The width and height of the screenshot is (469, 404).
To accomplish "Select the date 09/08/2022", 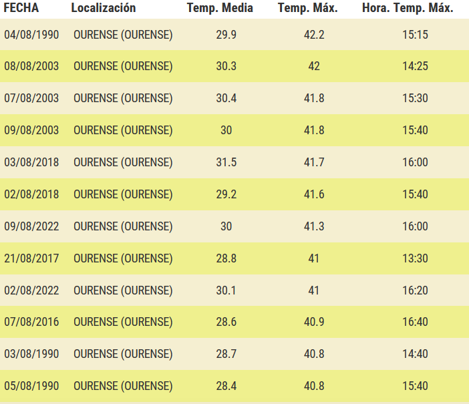I will pos(31,226).
